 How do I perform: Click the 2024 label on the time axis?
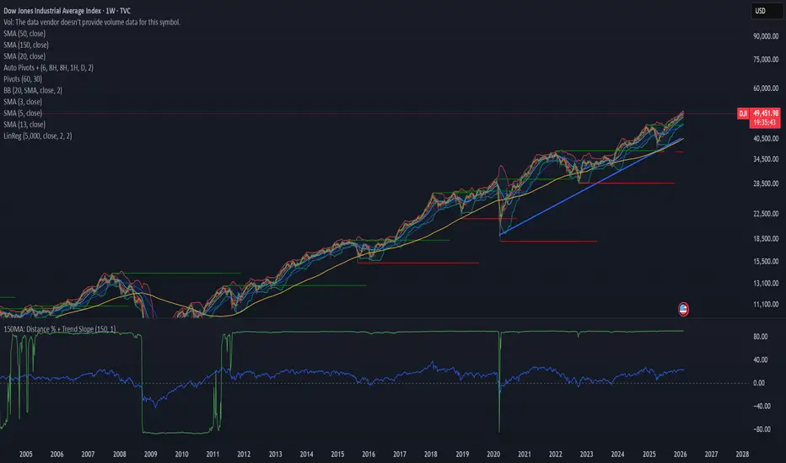[x=617, y=455]
